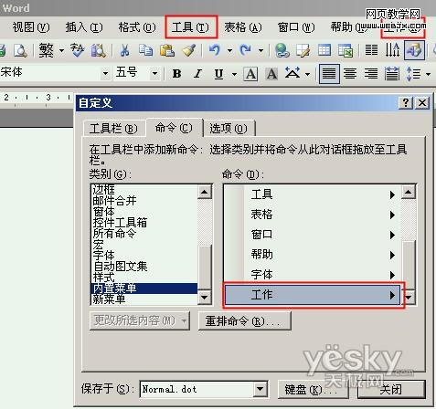
Task: Switch to the 工具栏 tab
Action: click(x=113, y=129)
